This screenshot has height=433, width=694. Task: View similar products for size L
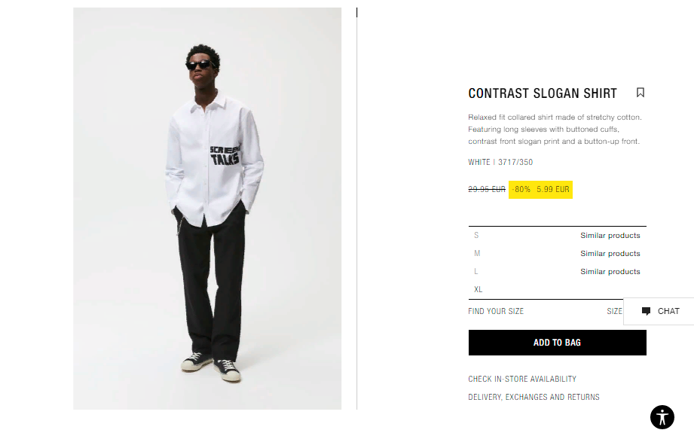[x=610, y=272]
